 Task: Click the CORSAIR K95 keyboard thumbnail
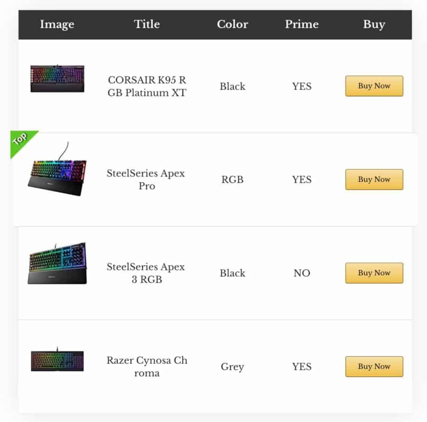pos(57,78)
